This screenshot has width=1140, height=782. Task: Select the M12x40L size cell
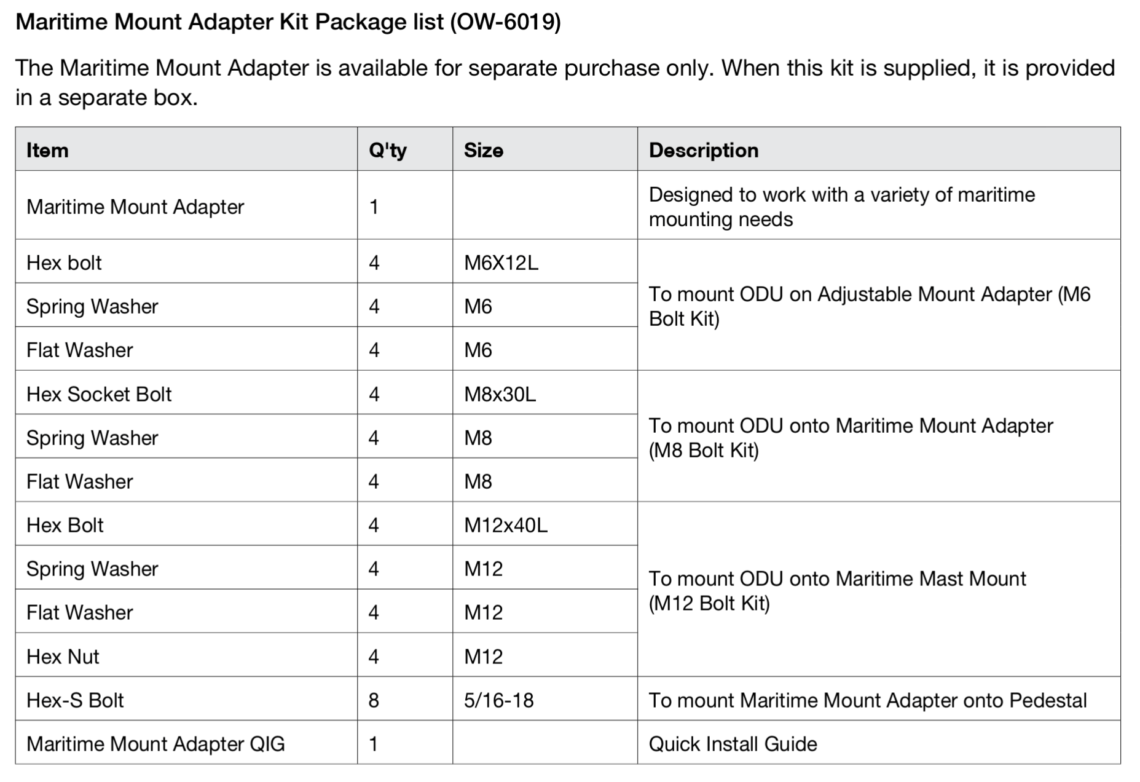545,524
